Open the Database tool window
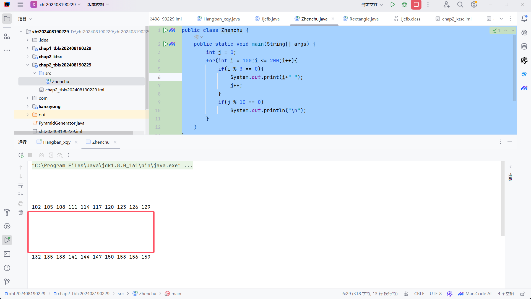Viewport: 531px width, 299px height. [x=524, y=46]
